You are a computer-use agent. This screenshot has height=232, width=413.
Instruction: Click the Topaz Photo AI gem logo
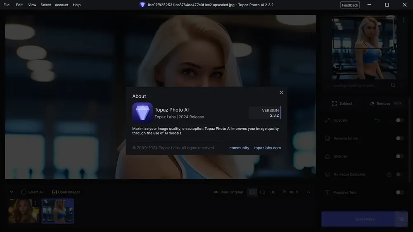142,113
